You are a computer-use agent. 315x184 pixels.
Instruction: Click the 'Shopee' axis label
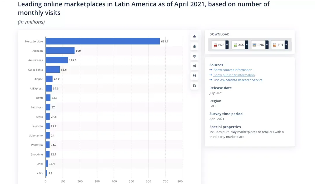click(38, 79)
